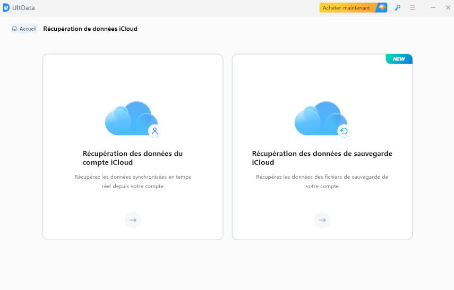
Task: Click the NEW badge on backup card
Action: 399,59
